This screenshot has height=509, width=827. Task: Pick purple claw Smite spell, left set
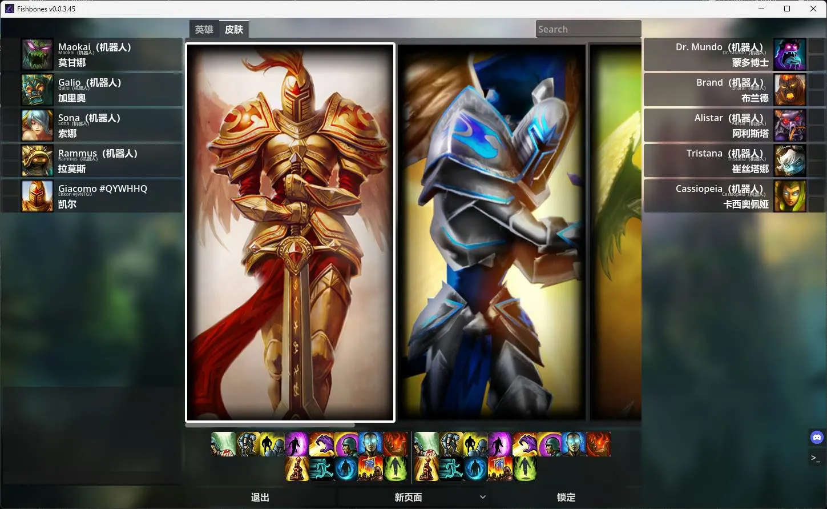pos(321,444)
